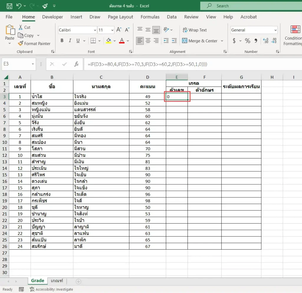Click the formula bar
This screenshot has width=302, height=293.
pyautogui.click(x=193, y=64)
